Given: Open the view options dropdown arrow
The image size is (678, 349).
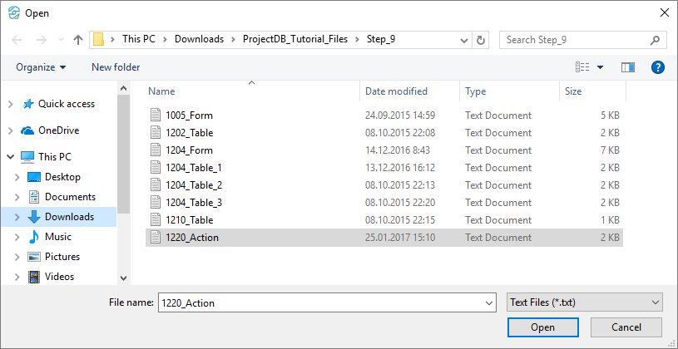Looking at the screenshot, I should pyautogui.click(x=600, y=67).
